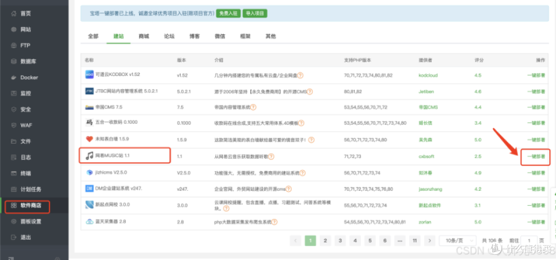Open 软件商店 software store in sidebar

[x=30, y=206]
